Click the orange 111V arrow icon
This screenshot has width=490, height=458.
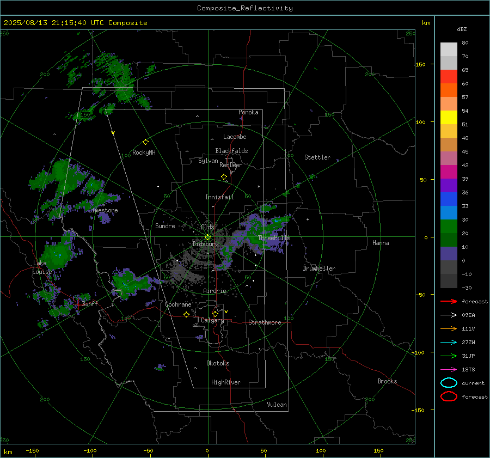(x=449, y=328)
